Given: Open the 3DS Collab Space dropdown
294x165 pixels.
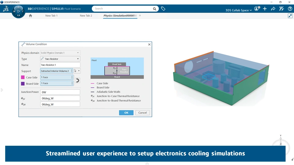Looking at the screenshot, I should click(239, 10).
